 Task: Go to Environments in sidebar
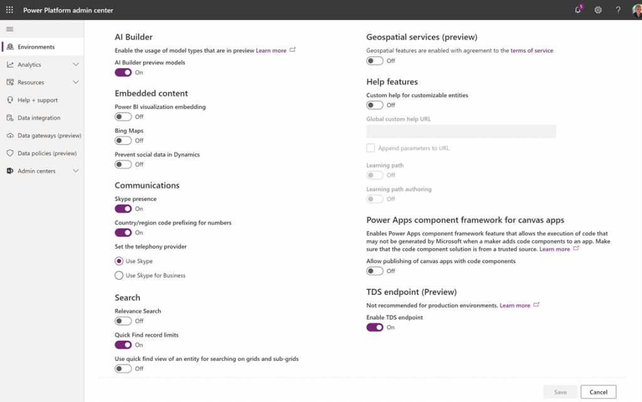point(36,47)
